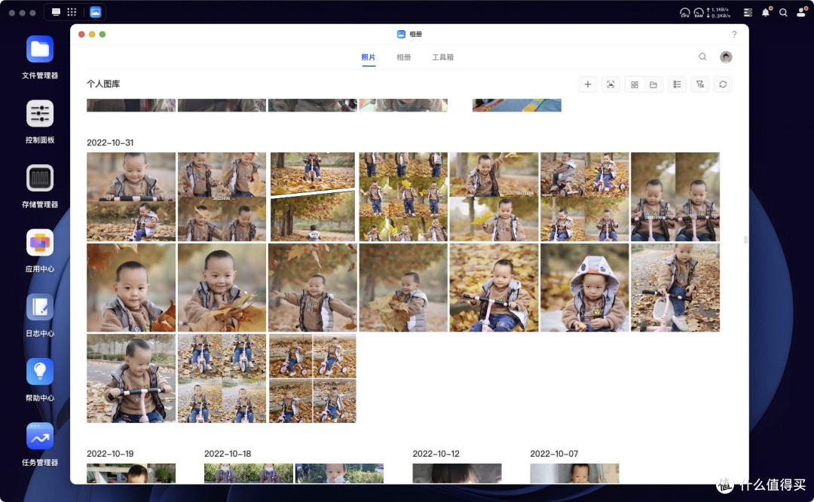Viewport: 814px width, 502px height.
Task: Open thumbnail under the 2022-10-12 date
Action: (457, 473)
